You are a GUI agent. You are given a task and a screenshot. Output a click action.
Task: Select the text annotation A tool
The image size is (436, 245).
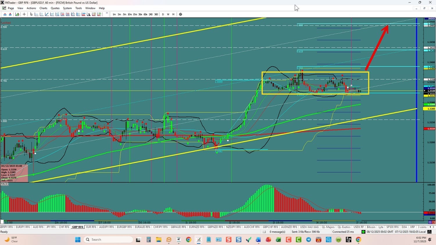pos(89,14)
